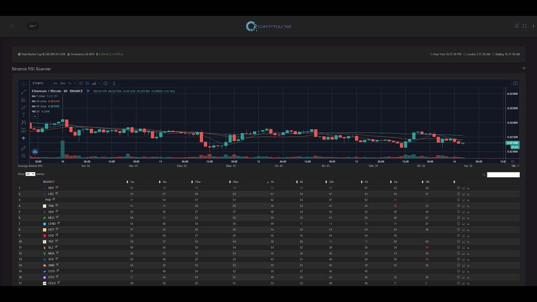Click the MA 25 close legend
Image resolution: width=537 pixels, height=302 pixels.
click(39, 101)
